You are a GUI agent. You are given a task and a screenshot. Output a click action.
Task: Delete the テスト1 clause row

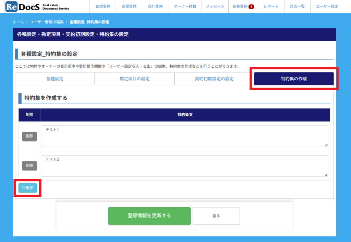(29, 136)
